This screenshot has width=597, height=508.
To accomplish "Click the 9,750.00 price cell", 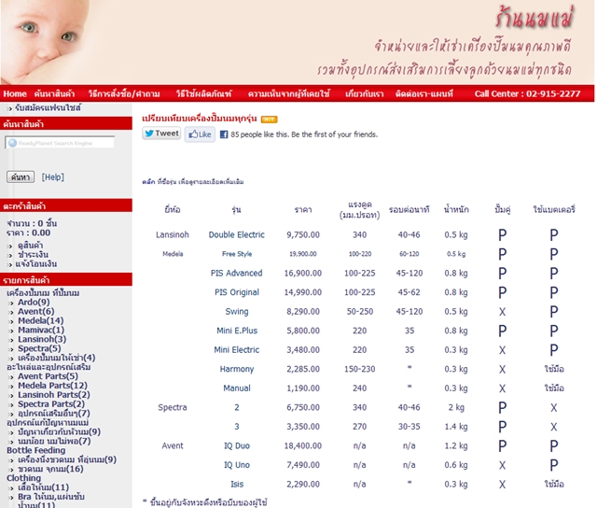I will pos(303,234).
